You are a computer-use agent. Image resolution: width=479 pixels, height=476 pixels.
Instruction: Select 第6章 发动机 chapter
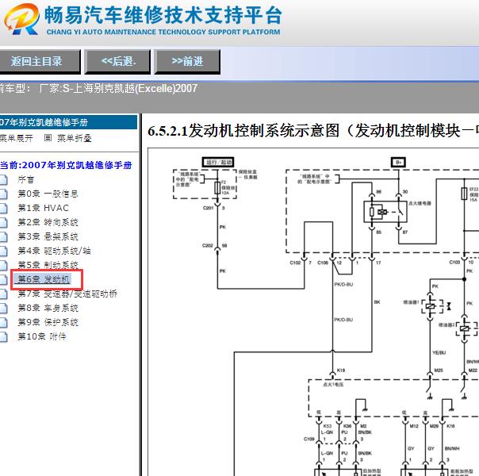44,279
